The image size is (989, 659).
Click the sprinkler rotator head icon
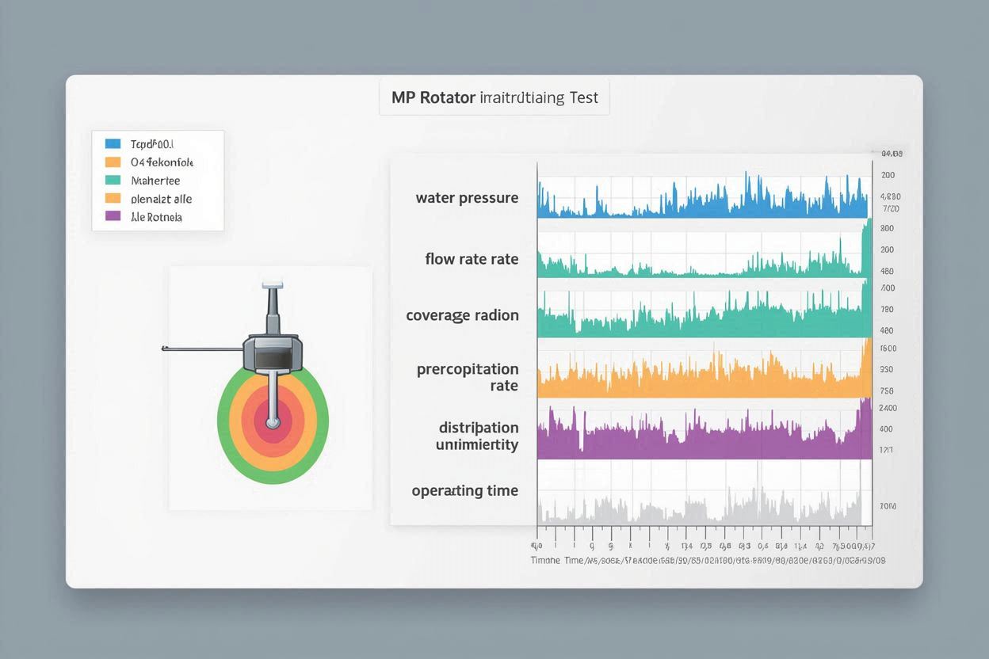tap(273, 352)
